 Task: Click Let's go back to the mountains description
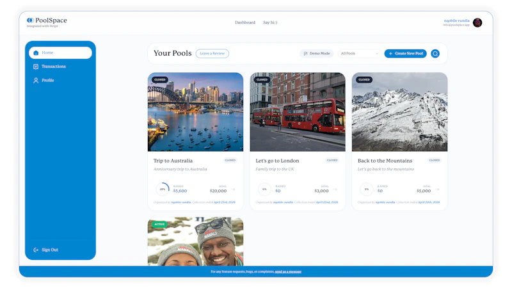point(386,169)
